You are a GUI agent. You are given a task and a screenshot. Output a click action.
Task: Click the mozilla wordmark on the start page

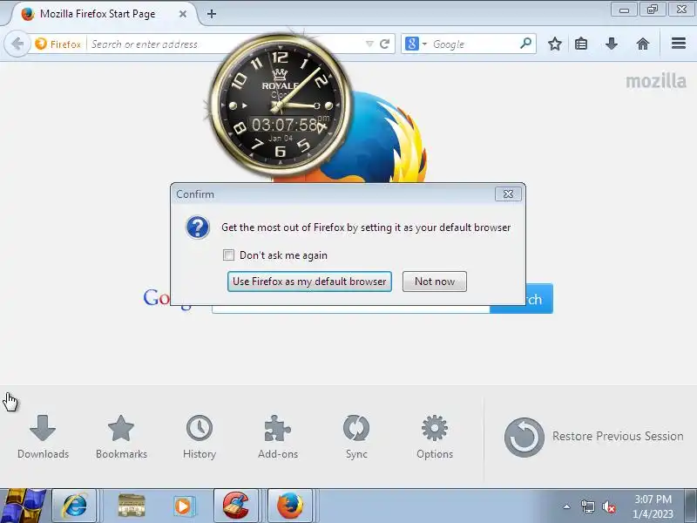coord(656,81)
